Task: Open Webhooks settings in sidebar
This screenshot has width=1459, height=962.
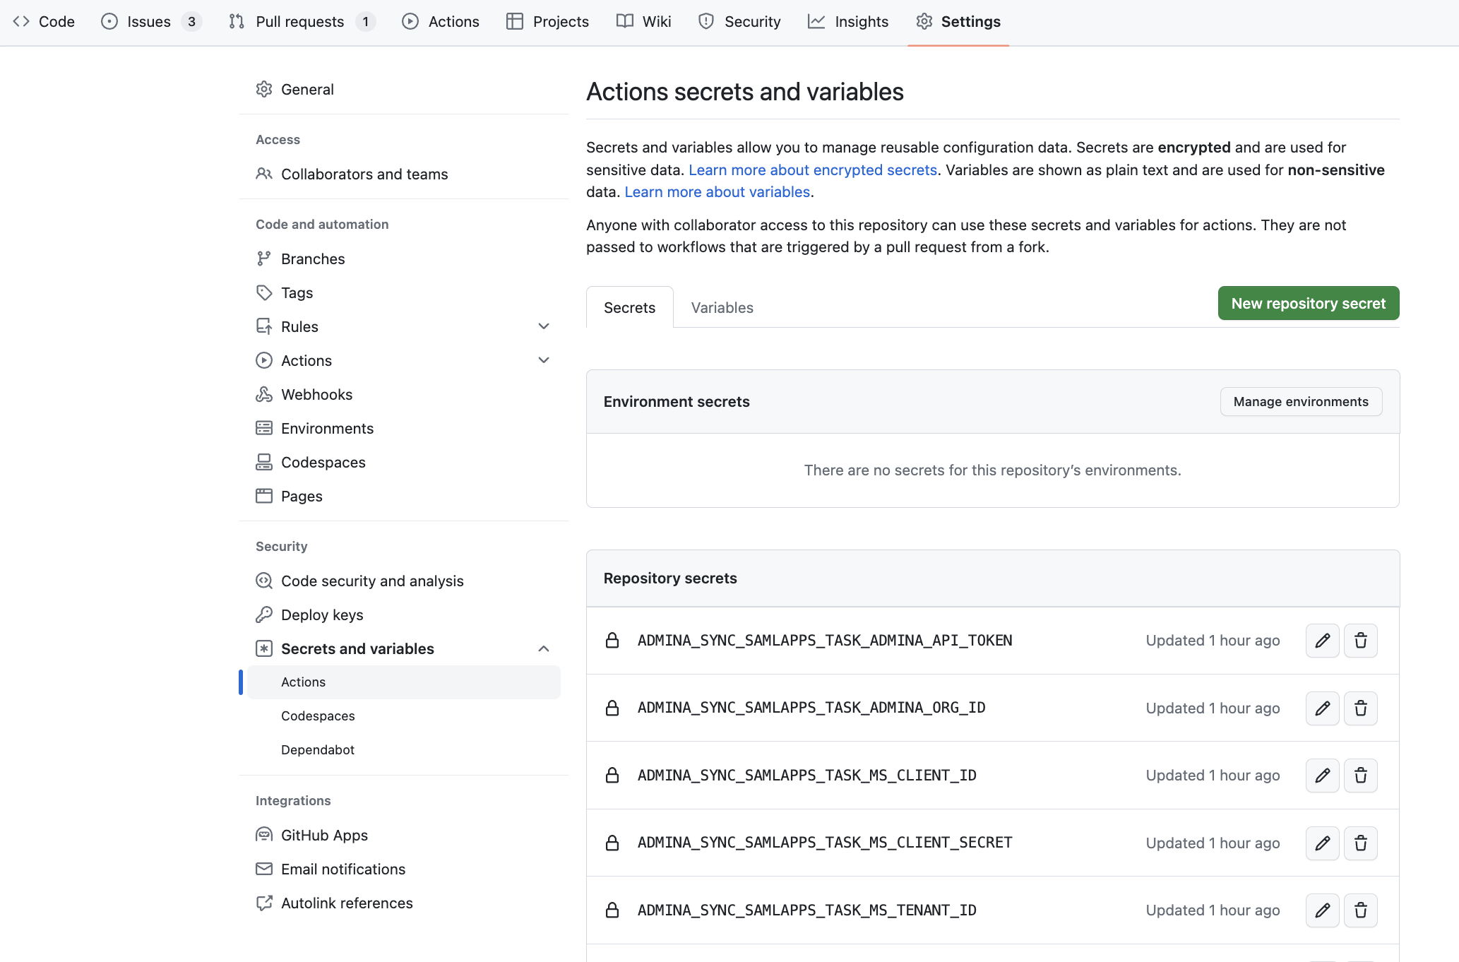Action: (x=316, y=394)
